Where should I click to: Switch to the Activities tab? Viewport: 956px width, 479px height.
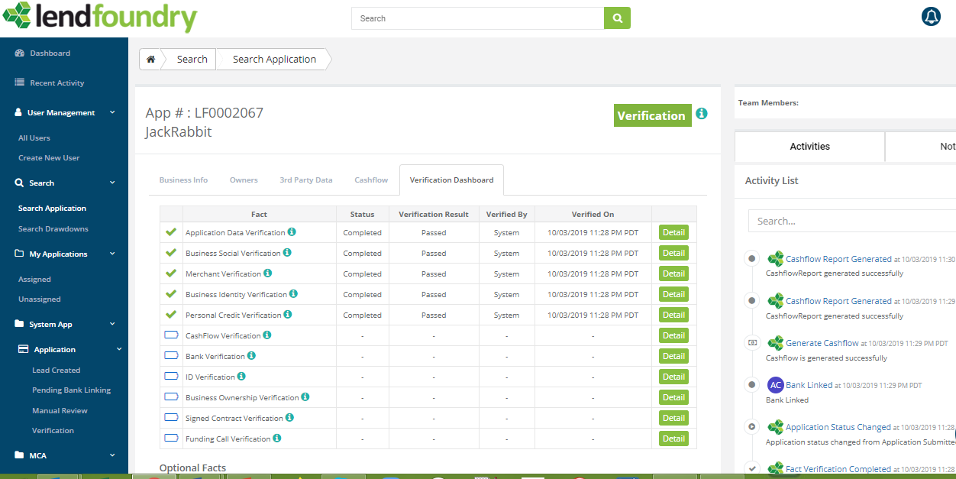click(809, 146)
